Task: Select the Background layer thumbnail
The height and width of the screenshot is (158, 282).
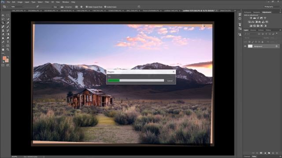Action: tap(250, 46)
